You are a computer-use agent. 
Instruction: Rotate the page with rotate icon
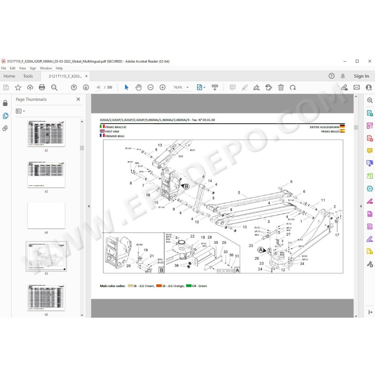(292, 87)
